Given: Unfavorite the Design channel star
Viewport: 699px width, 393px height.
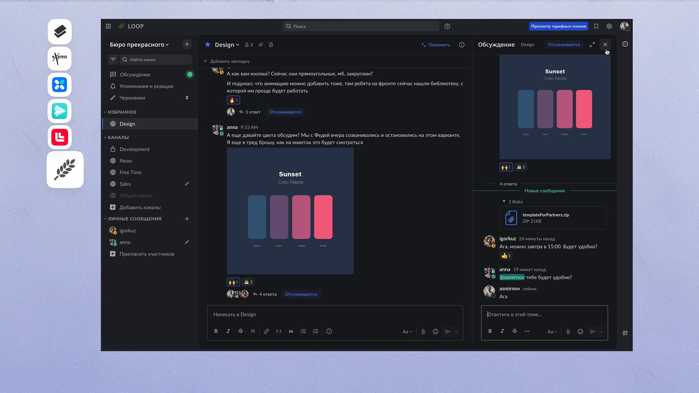Looking at the screenshot, I should click(208, 44).
